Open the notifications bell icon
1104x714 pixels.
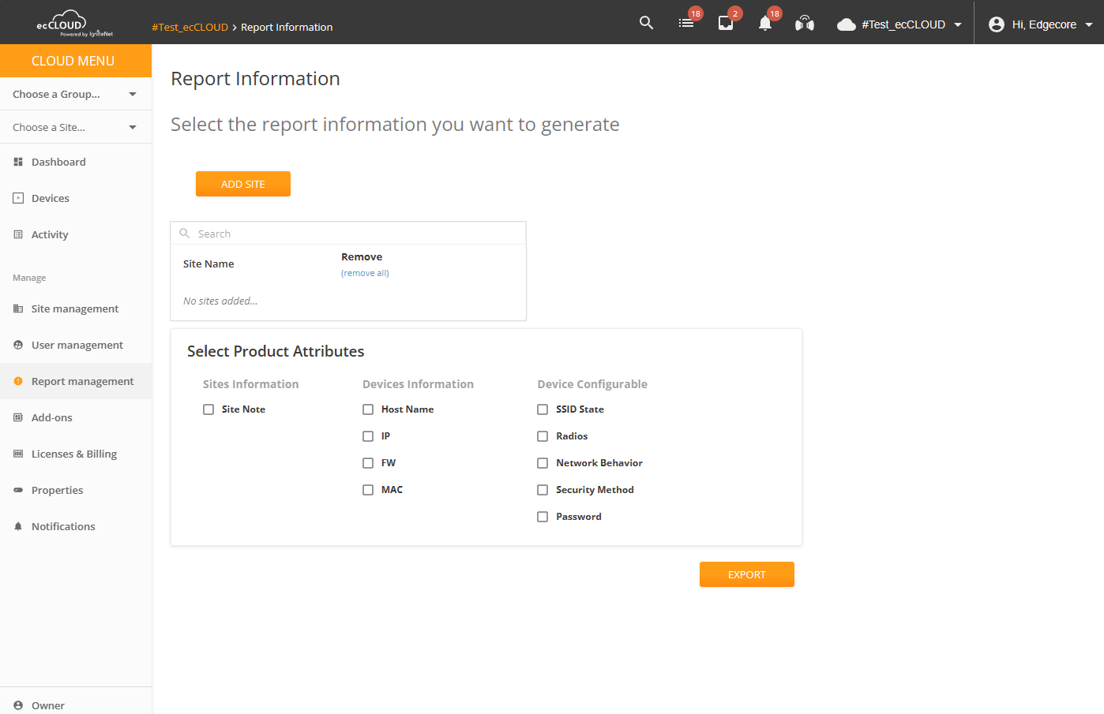[764, 24]
